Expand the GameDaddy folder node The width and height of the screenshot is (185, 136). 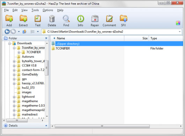[14, 75]
